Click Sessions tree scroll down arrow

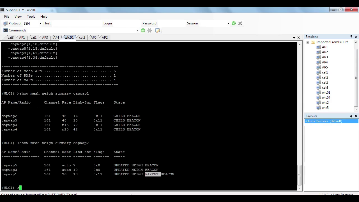(x=356, y=109)
